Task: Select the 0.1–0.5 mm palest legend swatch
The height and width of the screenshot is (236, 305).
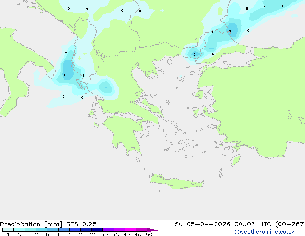Action: (8, 230)
